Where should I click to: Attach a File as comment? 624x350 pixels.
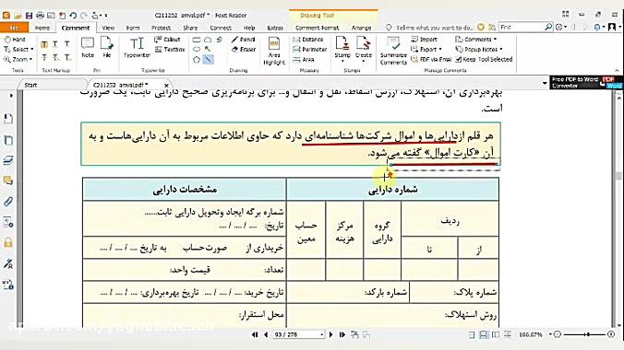coord(107,47)
